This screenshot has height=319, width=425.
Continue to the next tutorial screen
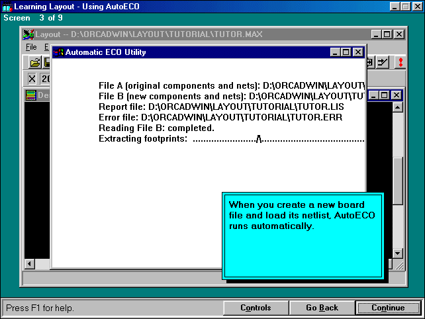(388, 308)
